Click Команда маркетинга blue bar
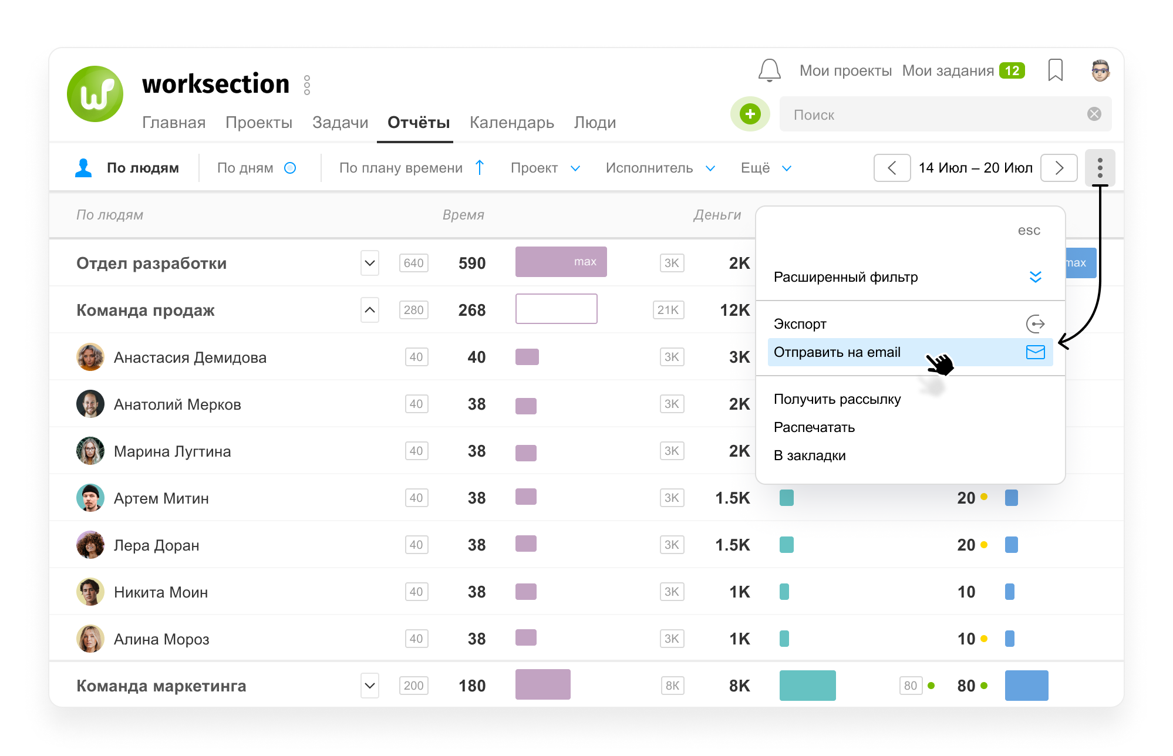The height and width of the screenshot is (756, 1173). coord(1026,686)
